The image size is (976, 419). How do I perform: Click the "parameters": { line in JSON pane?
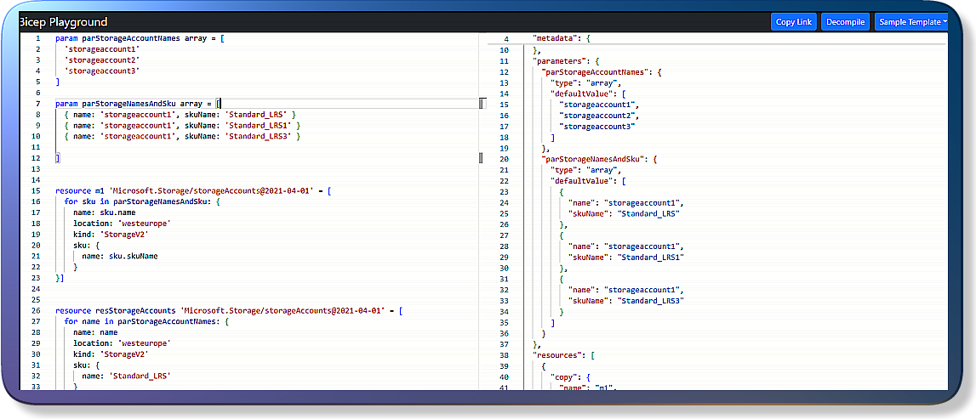[x=566, y=61]
